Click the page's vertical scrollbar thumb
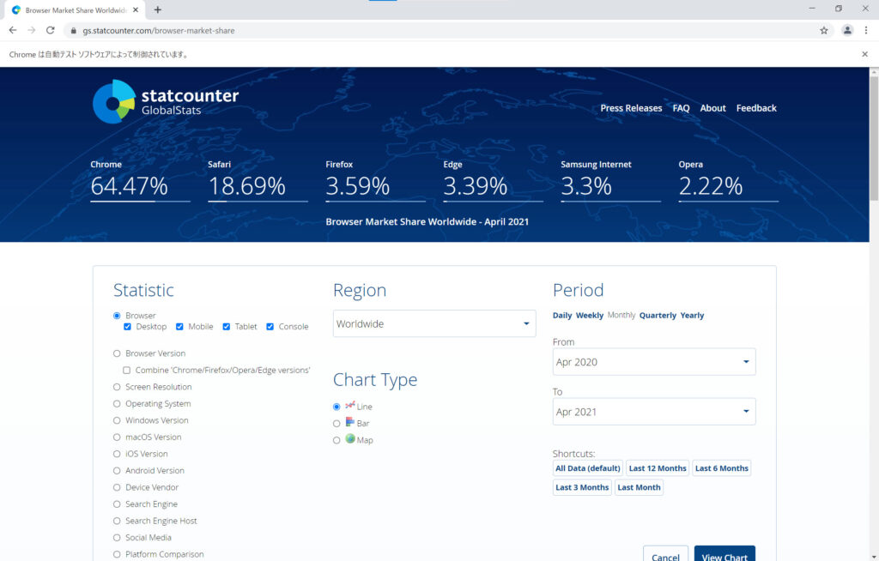Viewport: 879px width, 561px height. [873, 138]
